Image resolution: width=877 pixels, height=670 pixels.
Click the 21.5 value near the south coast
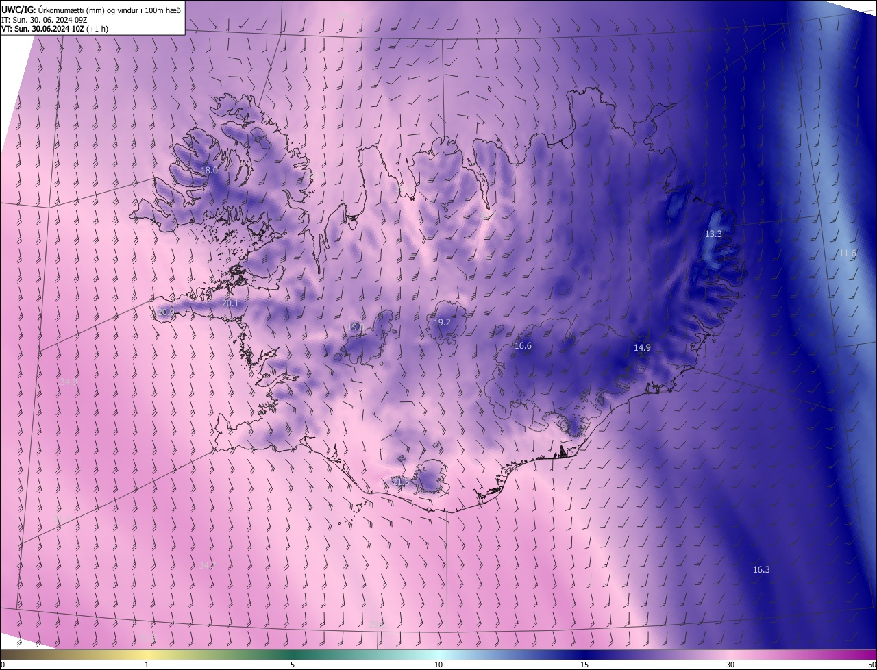[400, 482]
